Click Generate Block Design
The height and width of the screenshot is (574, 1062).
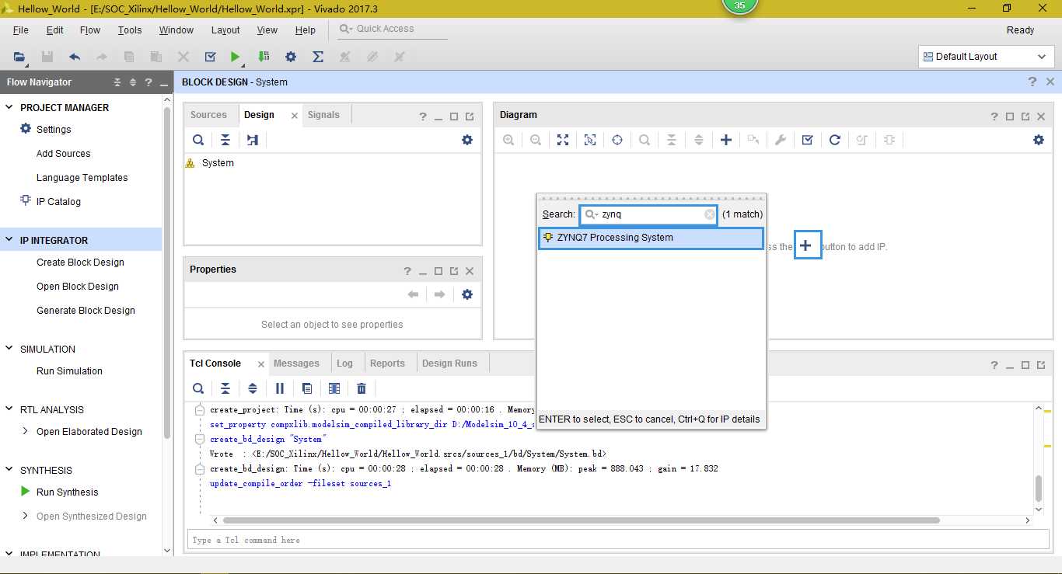(x=86, y=311)
